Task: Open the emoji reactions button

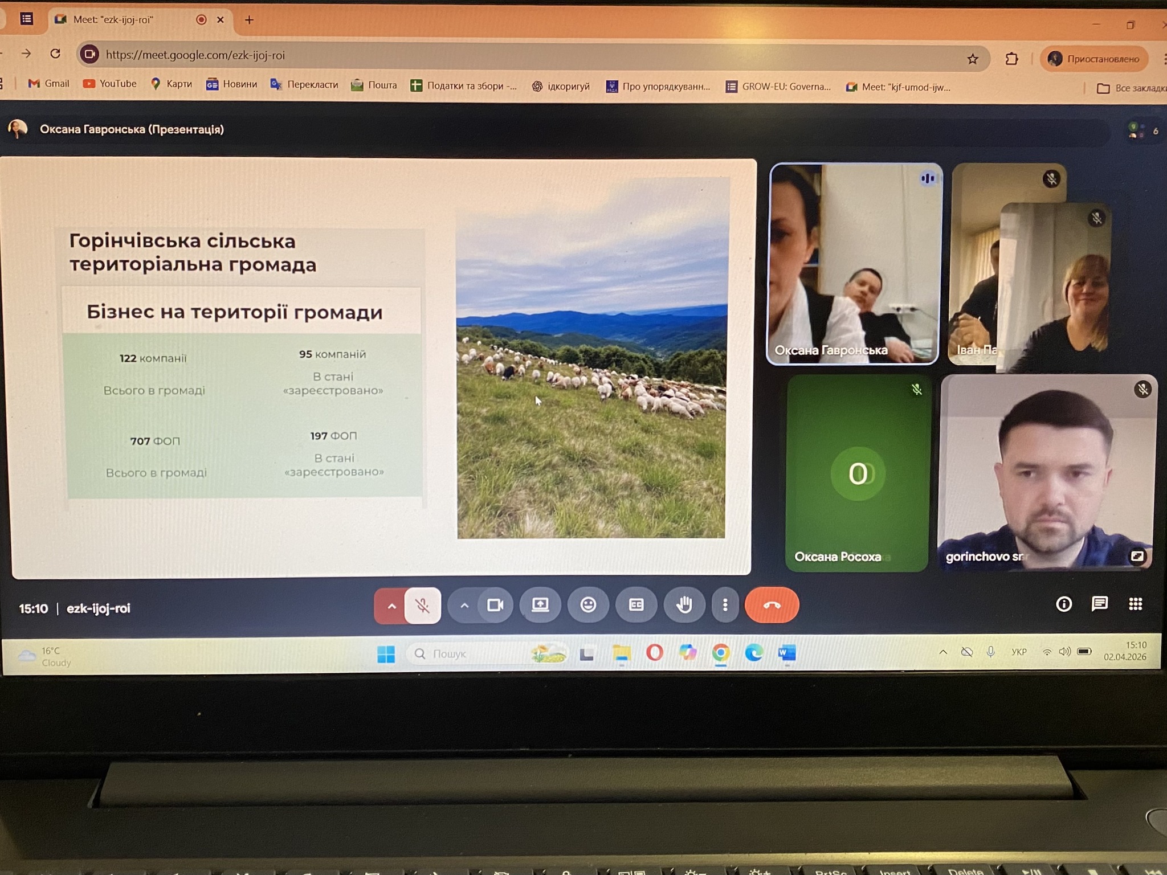Action: (588, 604)
